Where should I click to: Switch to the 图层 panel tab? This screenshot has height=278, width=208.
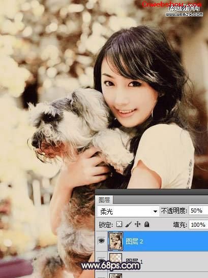(x=104, y=200)
